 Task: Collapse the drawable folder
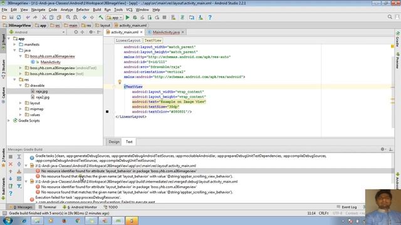[21, 86]
